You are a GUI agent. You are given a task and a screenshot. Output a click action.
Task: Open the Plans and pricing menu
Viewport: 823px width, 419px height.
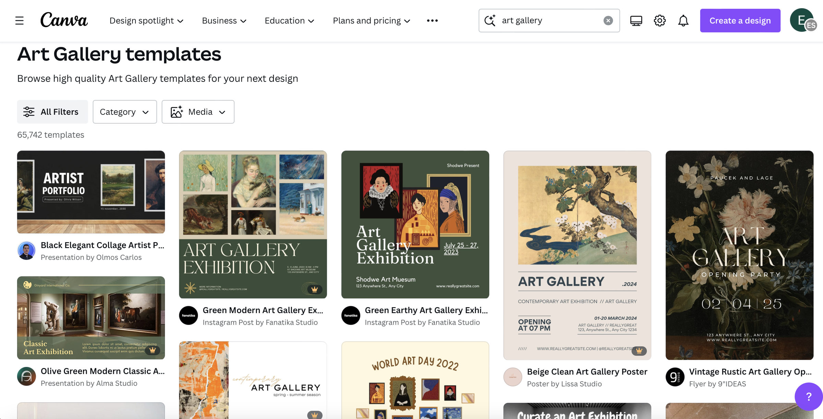click(371, 21)
